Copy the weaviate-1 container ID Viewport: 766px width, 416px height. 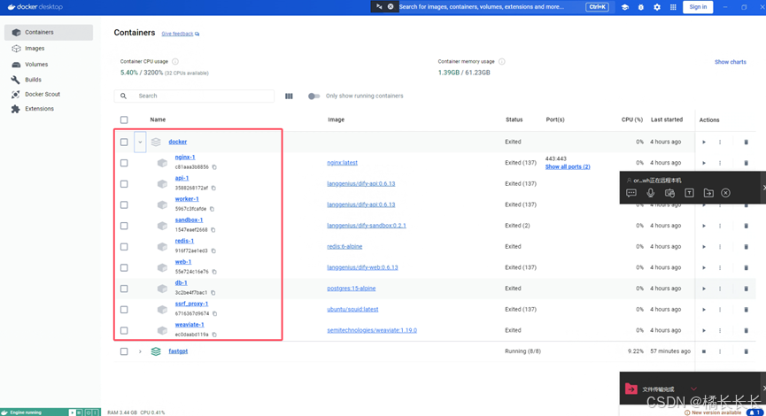(214, 335)
